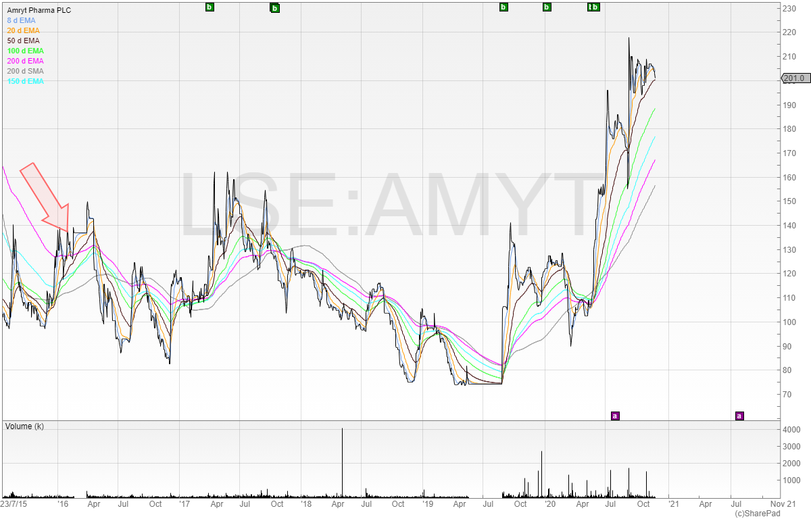Select the 200 d EMA legend entry
This screenshot has height=519, width=811.
pos(25,61)
